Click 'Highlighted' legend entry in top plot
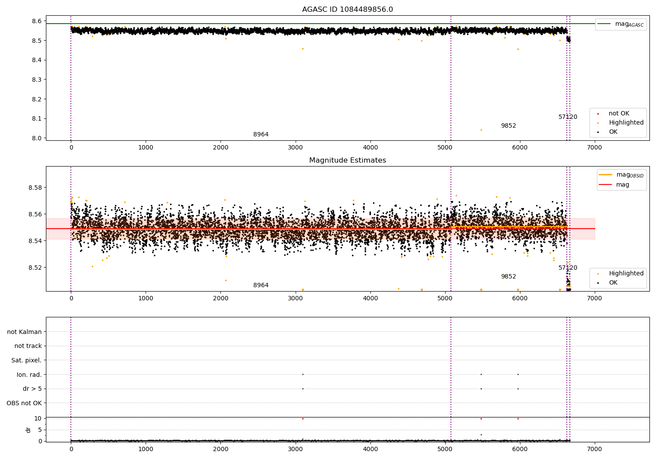Screen dimensions: 656x459 626,123
